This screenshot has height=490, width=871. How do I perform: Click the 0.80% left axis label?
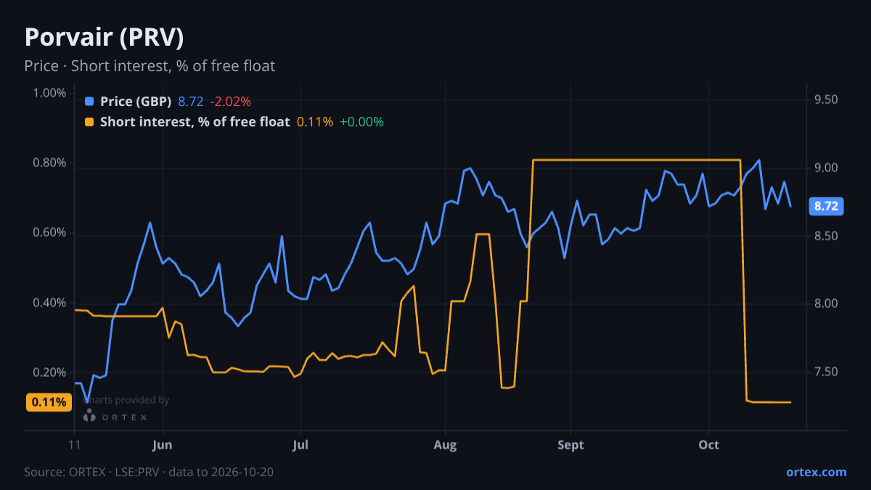(x=50, y=163)
